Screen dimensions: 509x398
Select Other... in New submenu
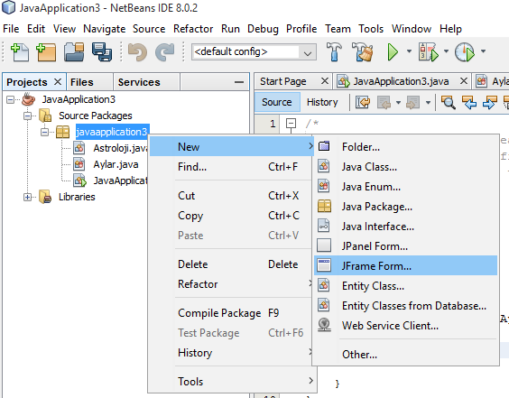[x=405, y=355]
